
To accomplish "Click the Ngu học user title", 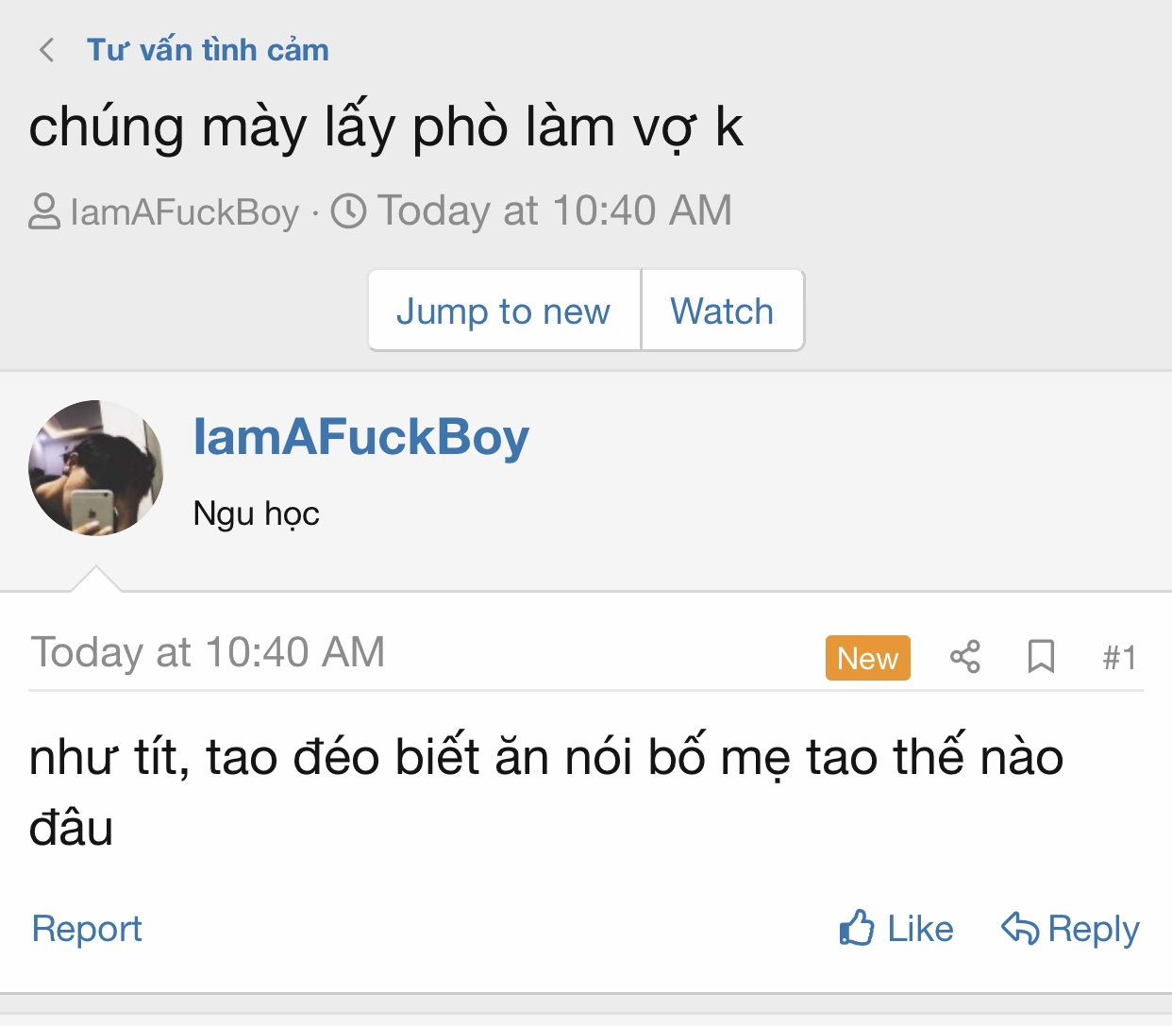I will 256,513.
